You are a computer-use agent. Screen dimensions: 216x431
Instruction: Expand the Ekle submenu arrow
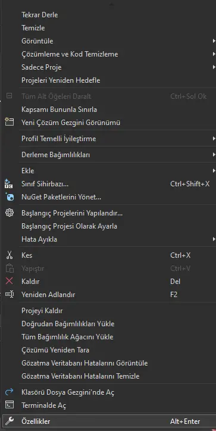coord(214,171)
